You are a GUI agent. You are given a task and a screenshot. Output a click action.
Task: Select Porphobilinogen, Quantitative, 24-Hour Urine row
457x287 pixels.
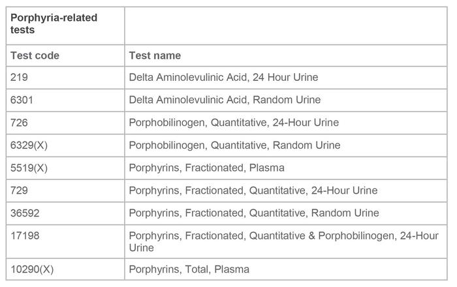(x=227, y=123)
